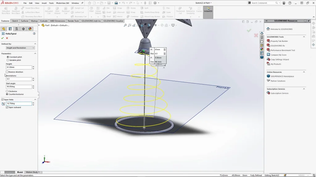Click the Print icon in top toolbar

116,3
